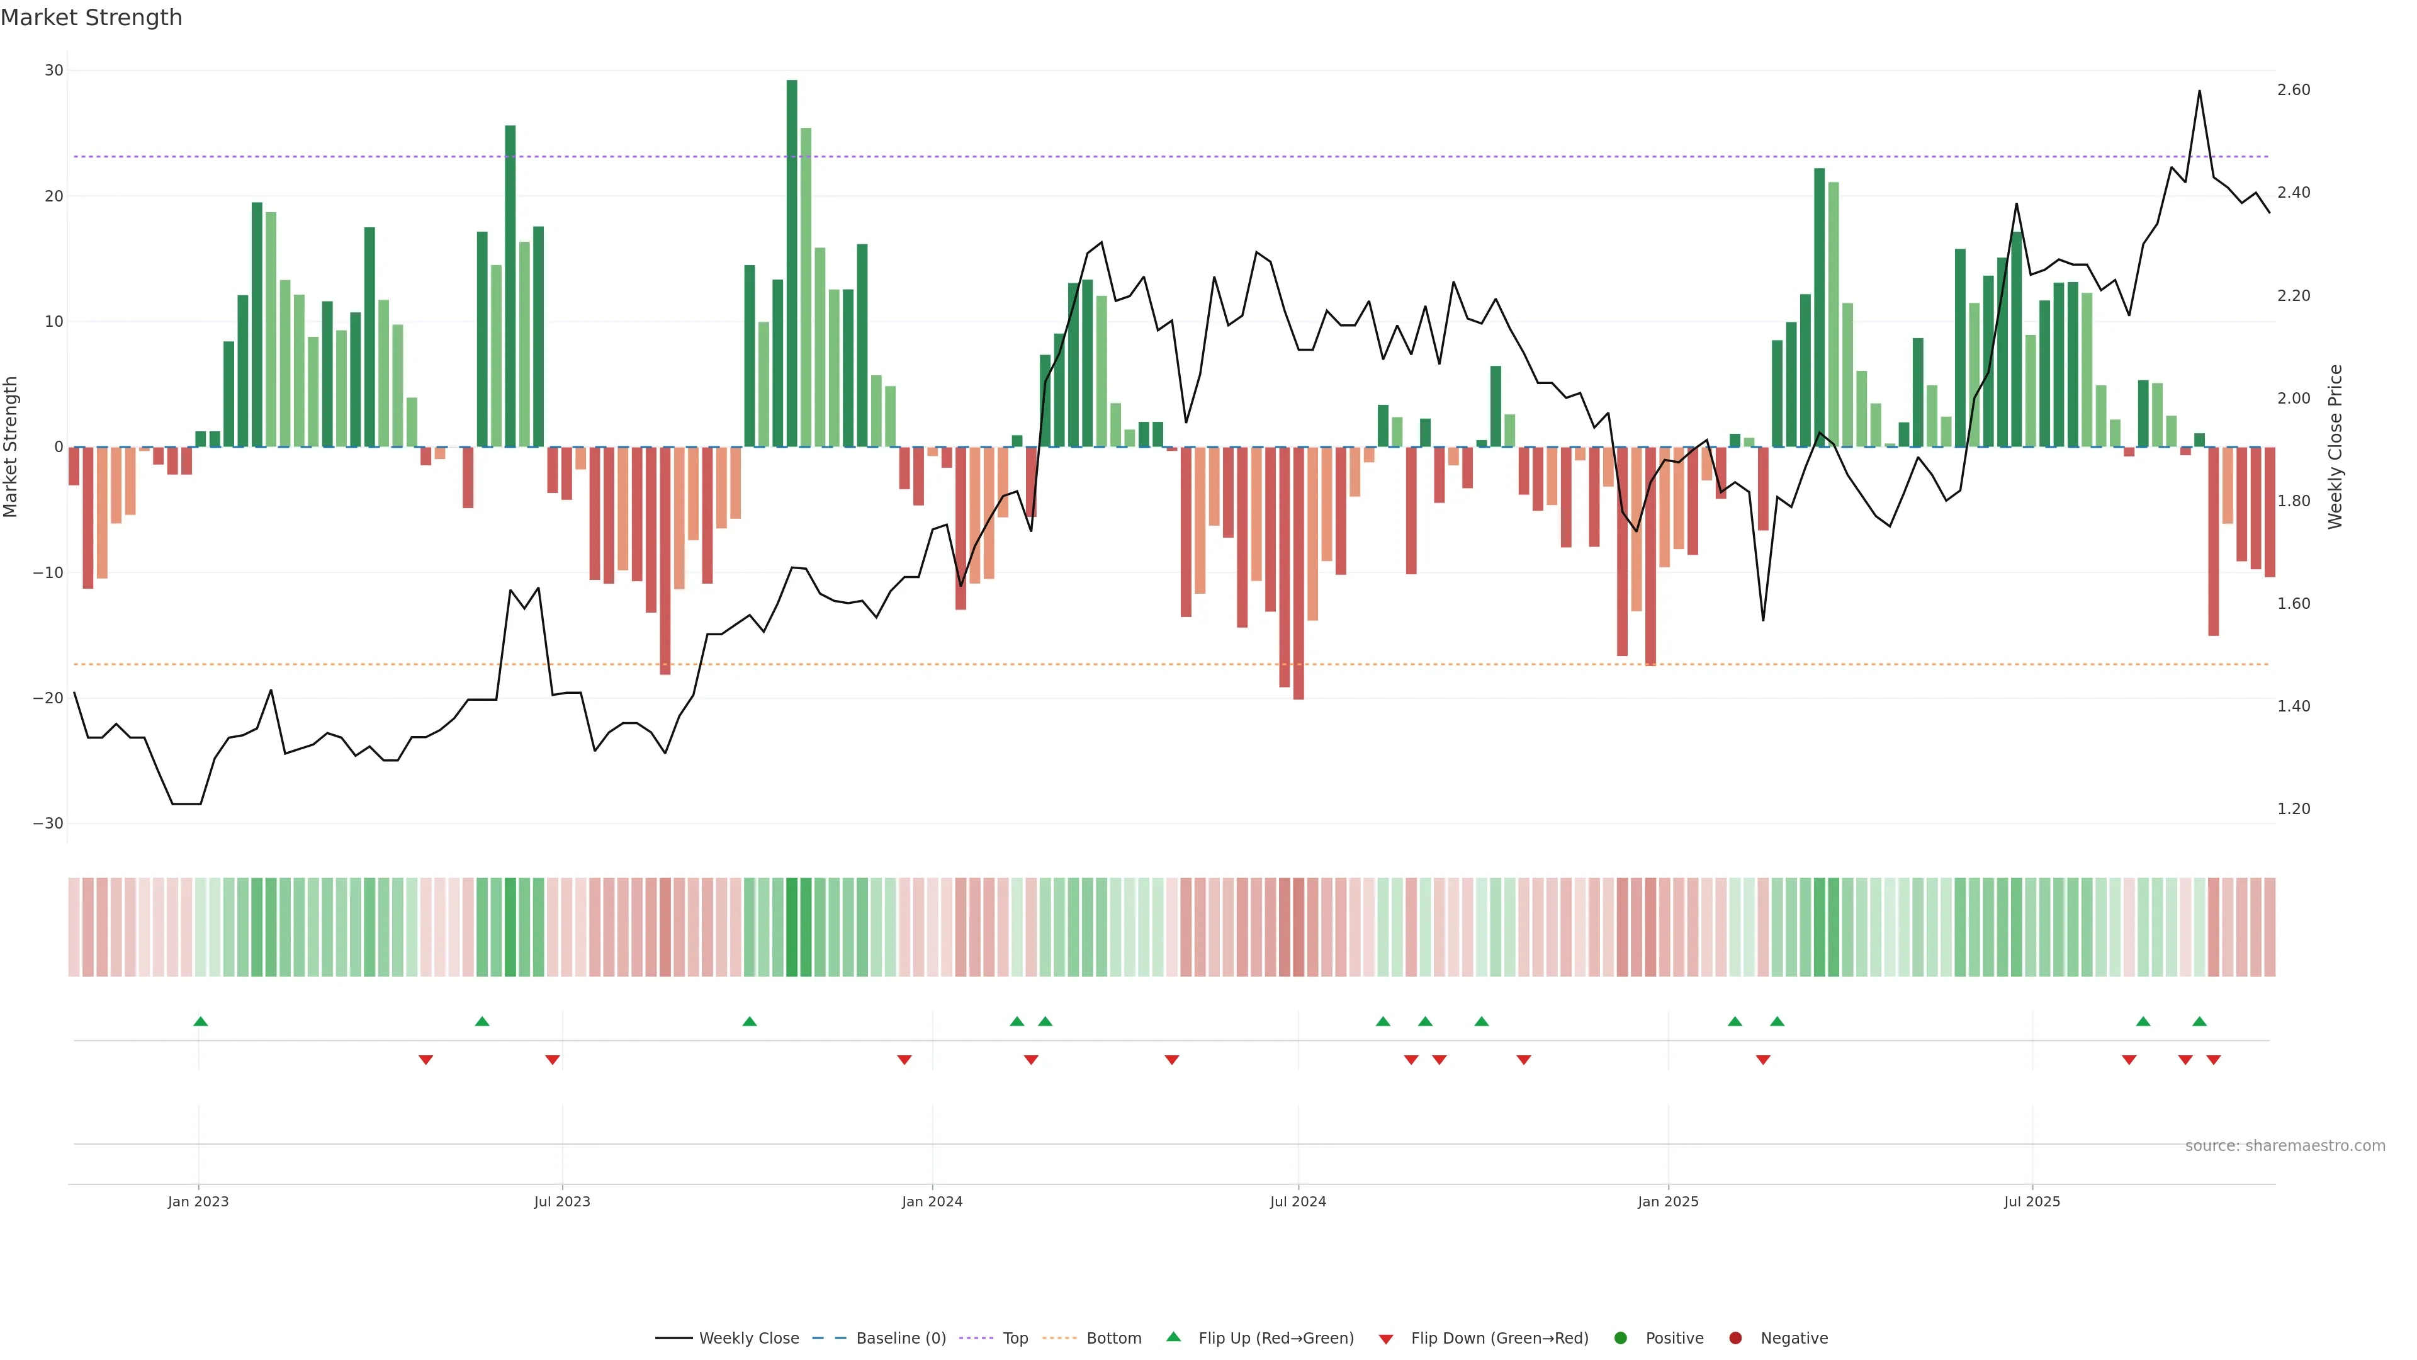2417x1360 pixels.
Task: Click the tallest green strength bar
Action: point(792,263)
